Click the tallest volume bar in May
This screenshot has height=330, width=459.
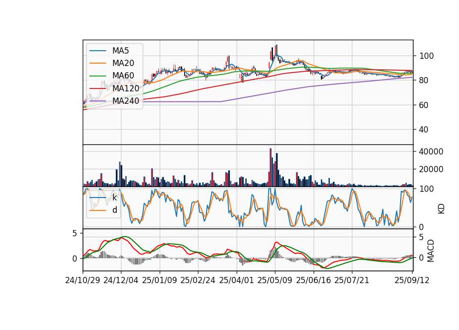[x=271, y=167]
